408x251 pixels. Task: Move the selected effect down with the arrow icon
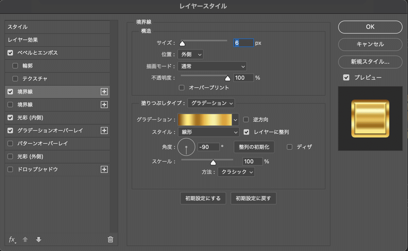pyautogui.click(x=39, y=239)
